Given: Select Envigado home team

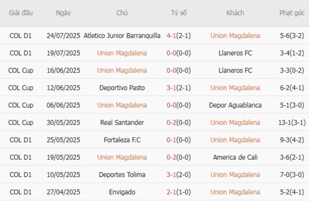Looking at the screenshot, I should (x=122, y=192).
